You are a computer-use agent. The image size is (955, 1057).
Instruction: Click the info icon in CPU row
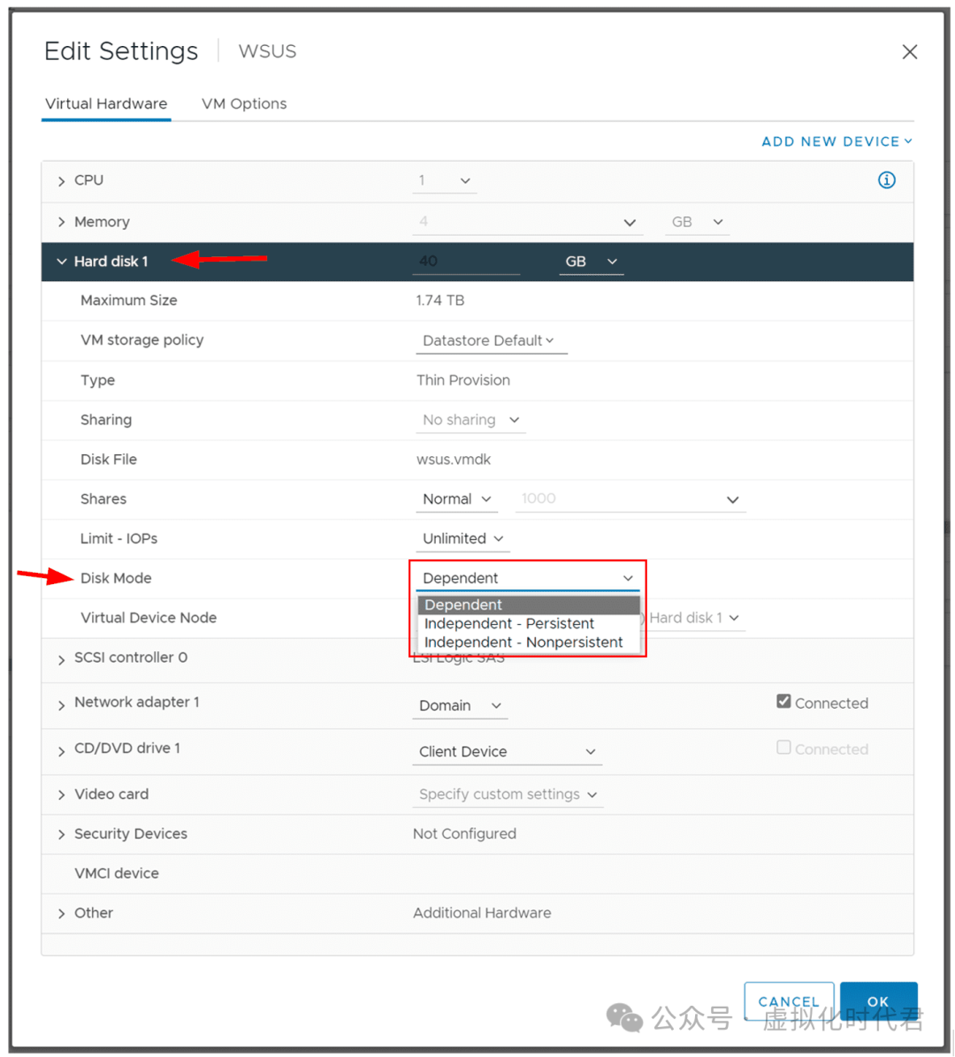click(886, 180)
